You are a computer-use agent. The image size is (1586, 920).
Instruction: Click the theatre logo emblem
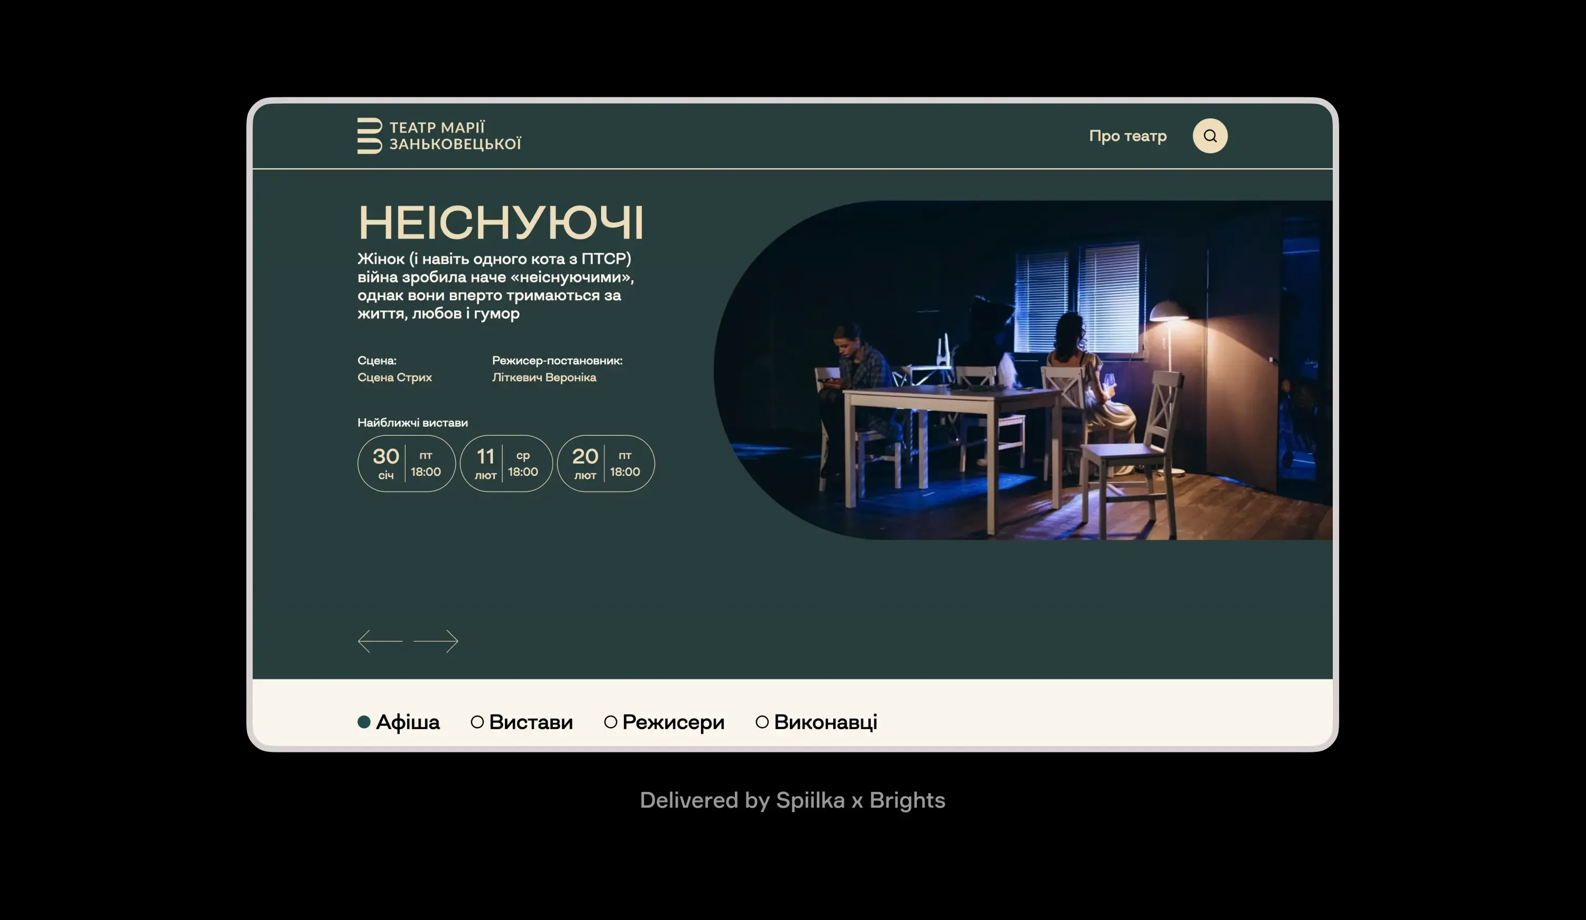[x=370, y=136]
